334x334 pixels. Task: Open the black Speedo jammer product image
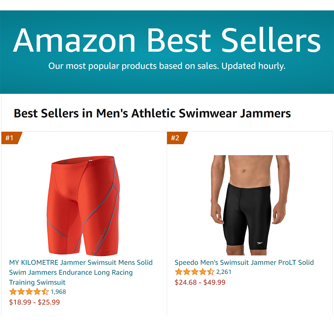click(250, 204)
